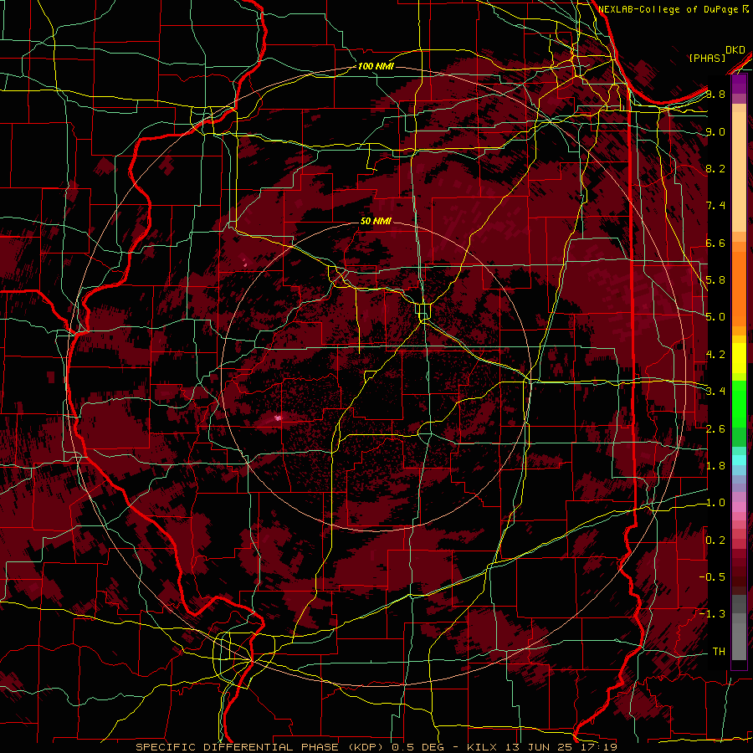Click the 100 NMI range ring label
Screen dimensions: 753x753
[x=376, y=66]
